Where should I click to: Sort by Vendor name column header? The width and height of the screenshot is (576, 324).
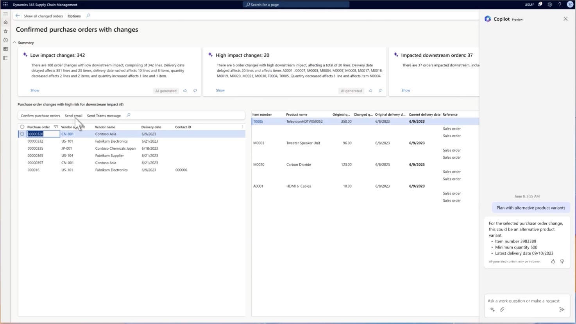coord(105,127)
